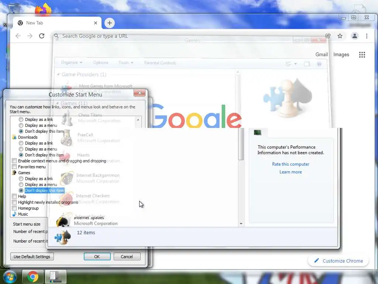The image size is (378, 284).
Task: Click the Chrome back arrow
Action: click(x=18, y=36)
